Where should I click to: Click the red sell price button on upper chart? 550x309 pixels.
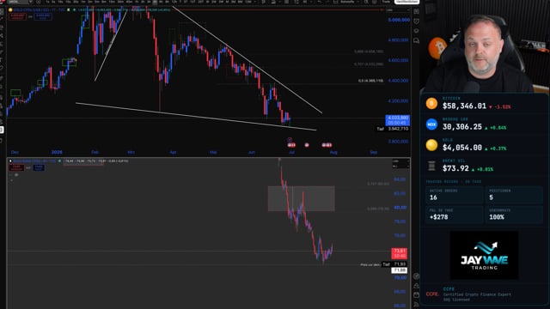pos(17,16)
